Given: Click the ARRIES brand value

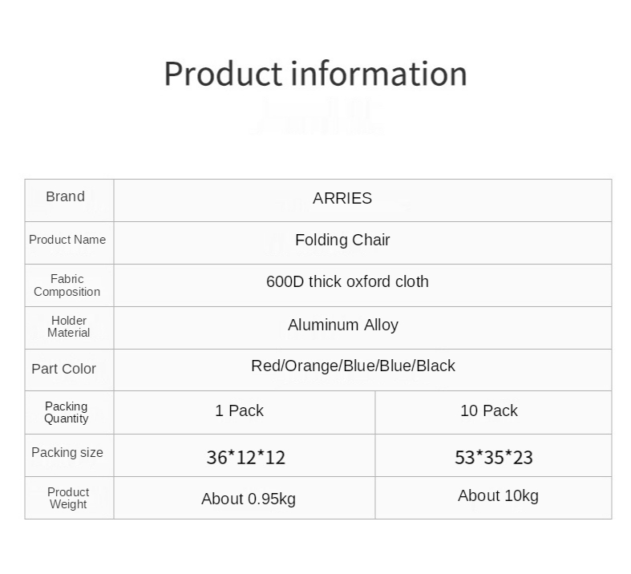Looking at the screenshot, I should [342, 199].
